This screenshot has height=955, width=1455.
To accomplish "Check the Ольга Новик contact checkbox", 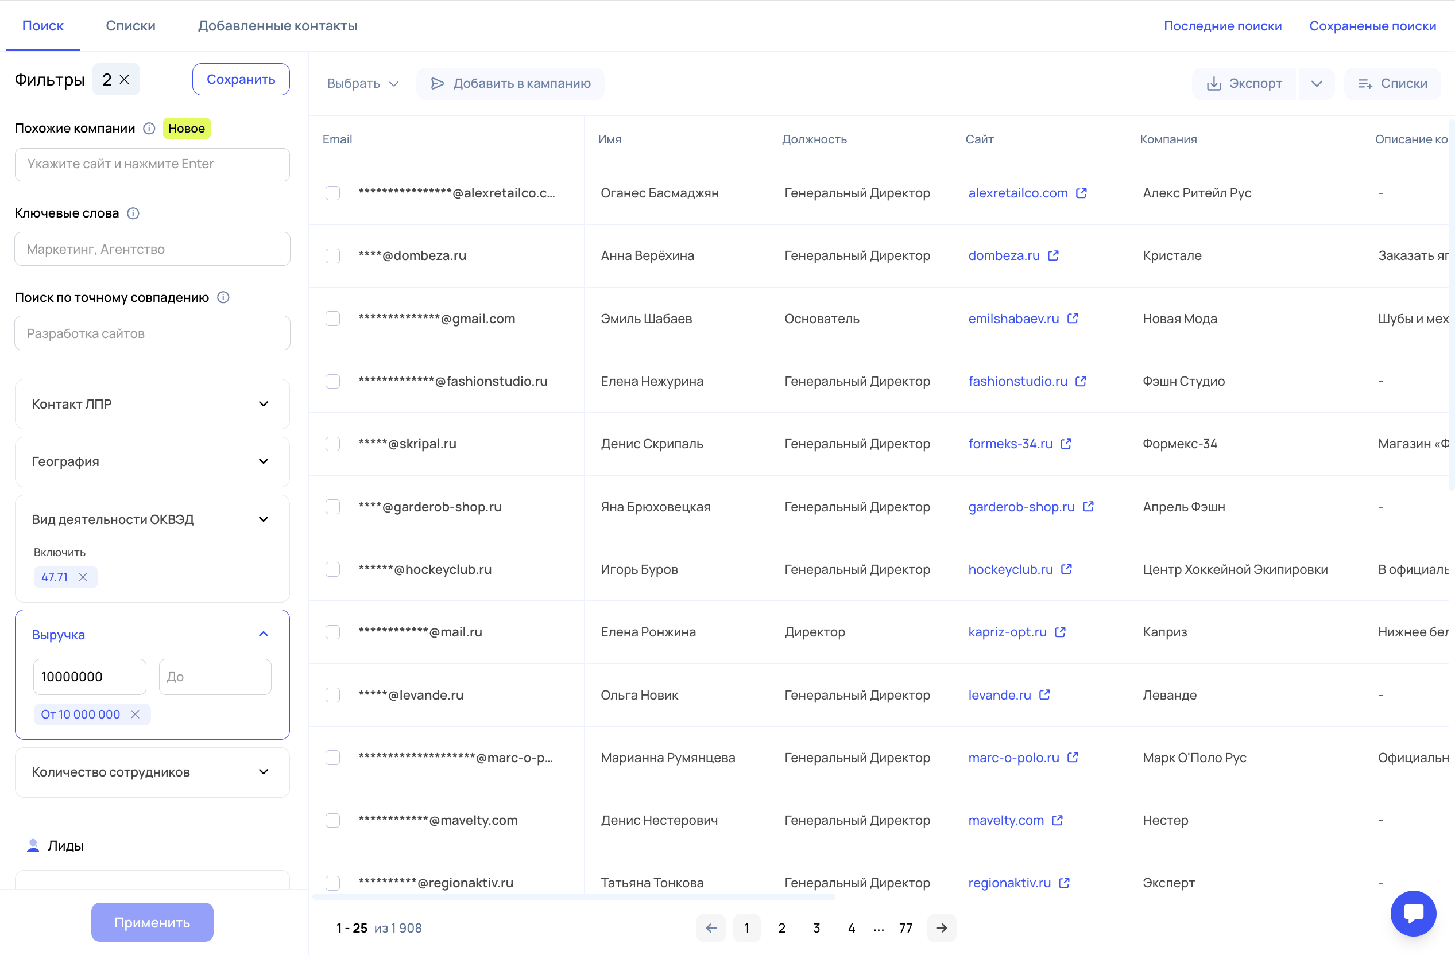I will coord(332,696).
